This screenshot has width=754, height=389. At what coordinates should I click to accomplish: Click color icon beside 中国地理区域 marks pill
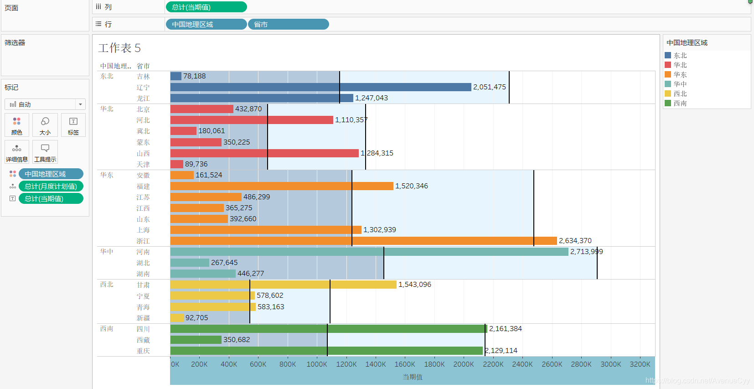pyautogui.click(x=13, y=174)
